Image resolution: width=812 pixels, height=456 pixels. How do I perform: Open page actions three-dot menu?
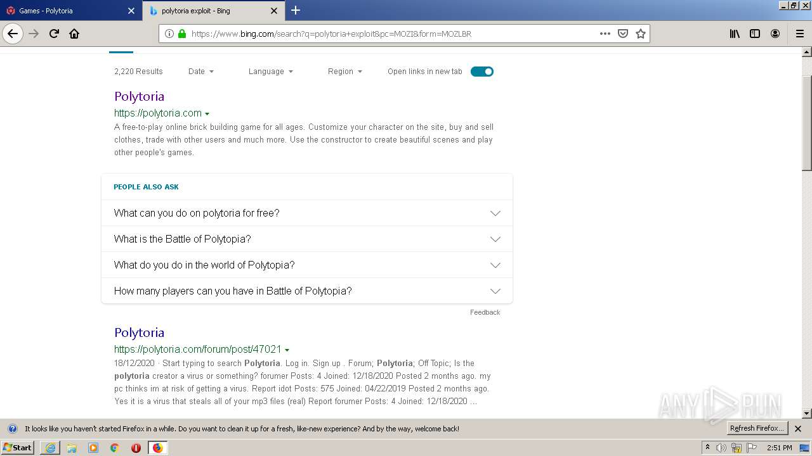(605, 34)
